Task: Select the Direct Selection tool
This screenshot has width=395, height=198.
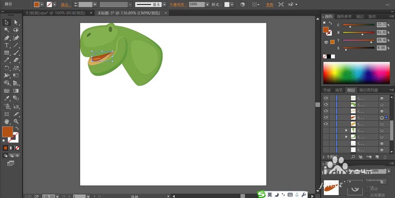Action: pyautogui.click(x=16, y=22)
